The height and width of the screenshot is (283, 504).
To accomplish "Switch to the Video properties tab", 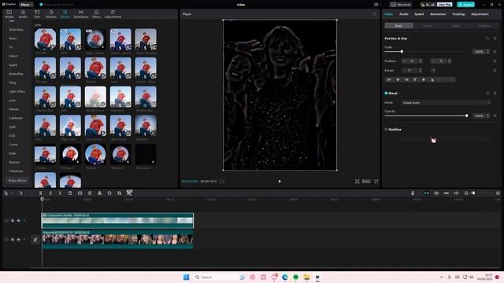I will tap(388, 14).
